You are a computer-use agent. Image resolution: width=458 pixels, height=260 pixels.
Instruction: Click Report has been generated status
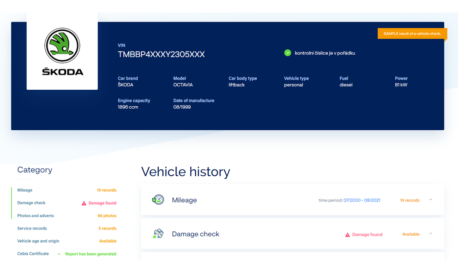pos(90,254)
